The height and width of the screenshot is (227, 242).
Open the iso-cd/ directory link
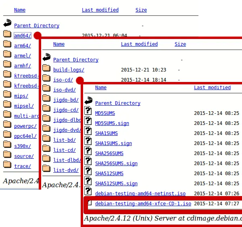tap(63, 80)
